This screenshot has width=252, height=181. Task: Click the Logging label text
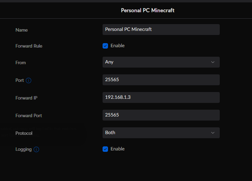(23, 149)
